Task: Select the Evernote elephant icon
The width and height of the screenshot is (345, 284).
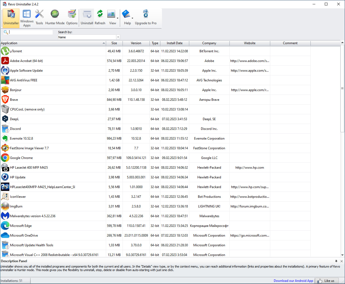Action: 5,138
